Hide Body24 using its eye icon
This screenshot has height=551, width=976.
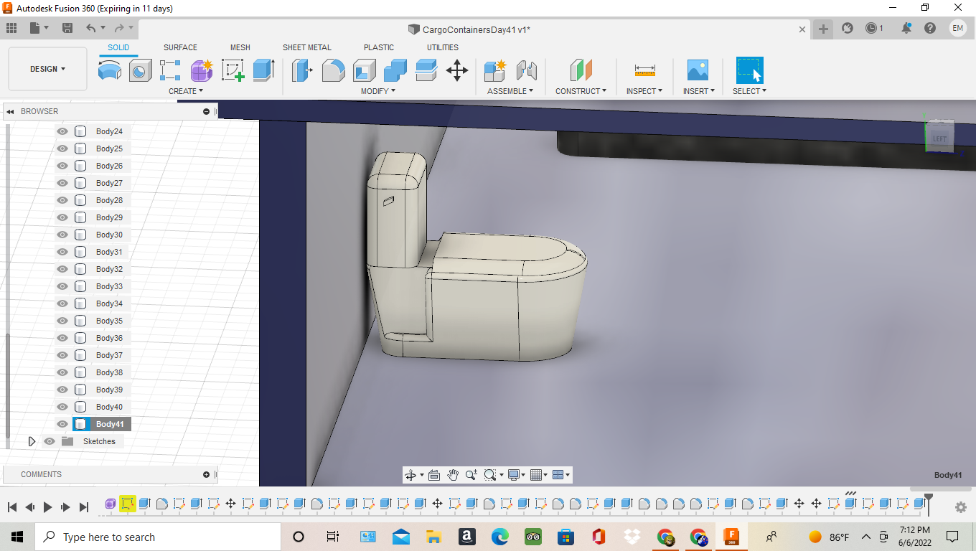(62, 131)
